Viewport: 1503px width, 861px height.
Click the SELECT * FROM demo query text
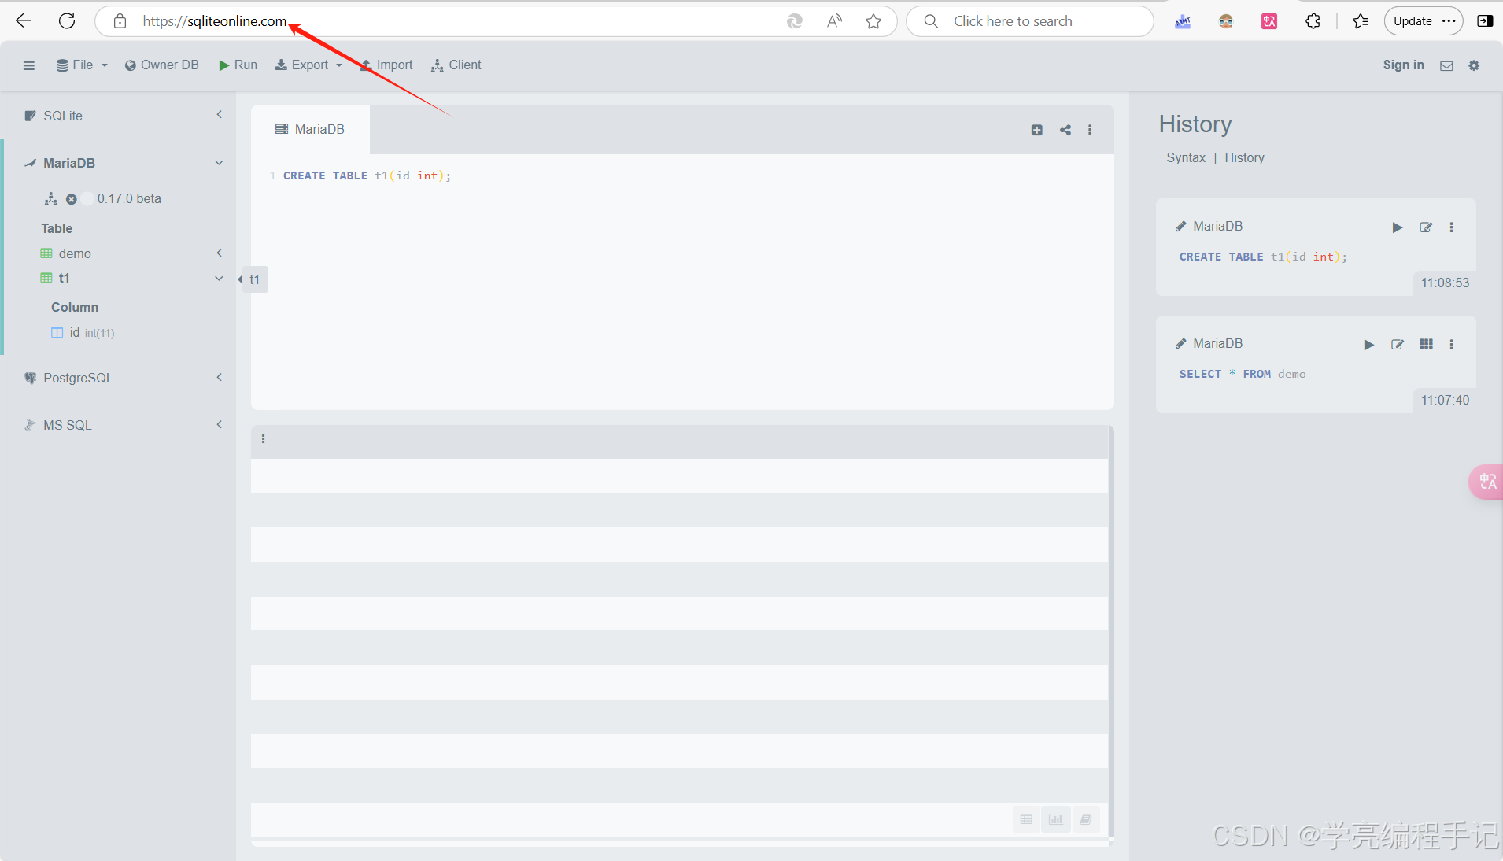[x=1243, y=374]
